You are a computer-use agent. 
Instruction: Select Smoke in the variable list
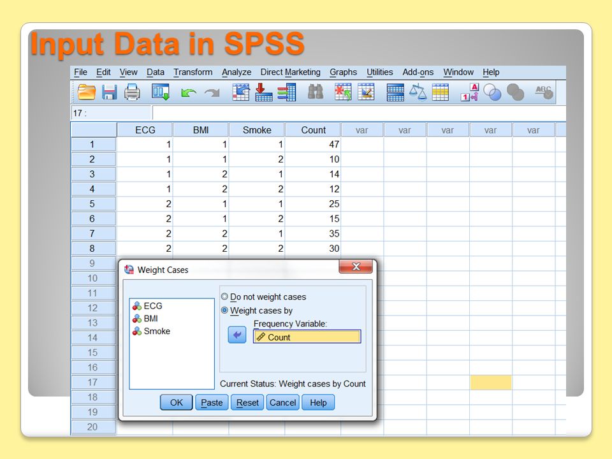tap(152, 331)
